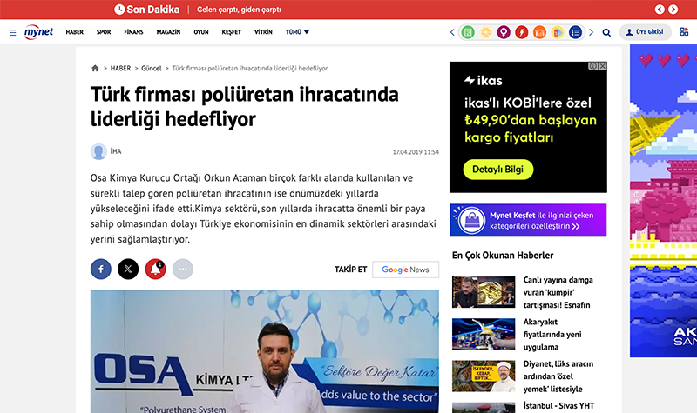This screenshot has height=413, width=697.
Task: Click the search magnifier icon
Action: (606, 32)
